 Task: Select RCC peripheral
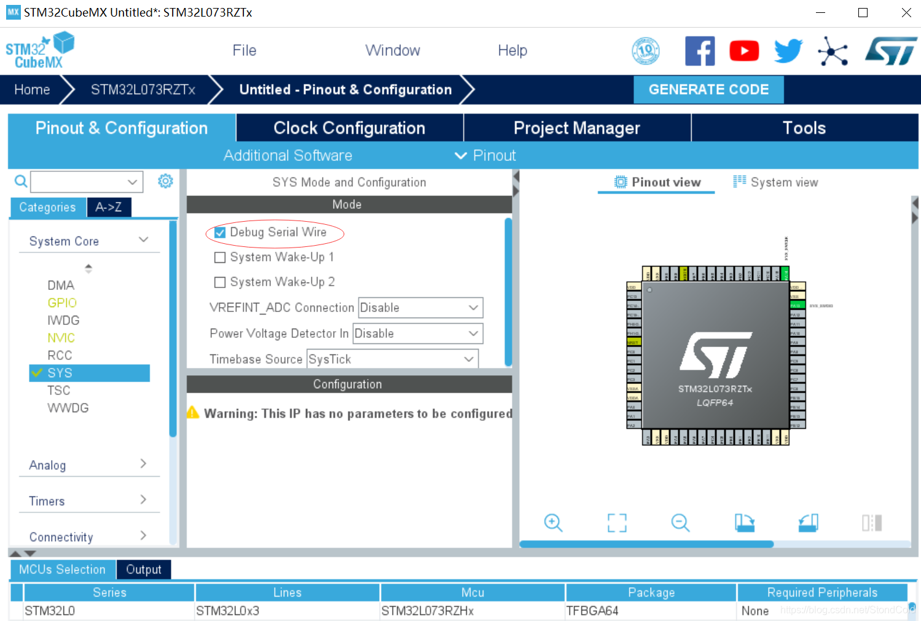(60, 355)
